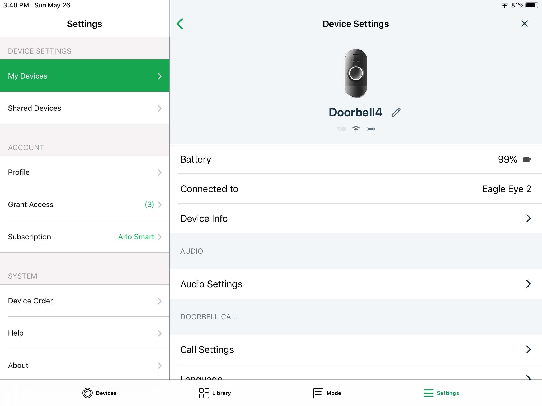Open the Grant Access settings

(84, 205)
